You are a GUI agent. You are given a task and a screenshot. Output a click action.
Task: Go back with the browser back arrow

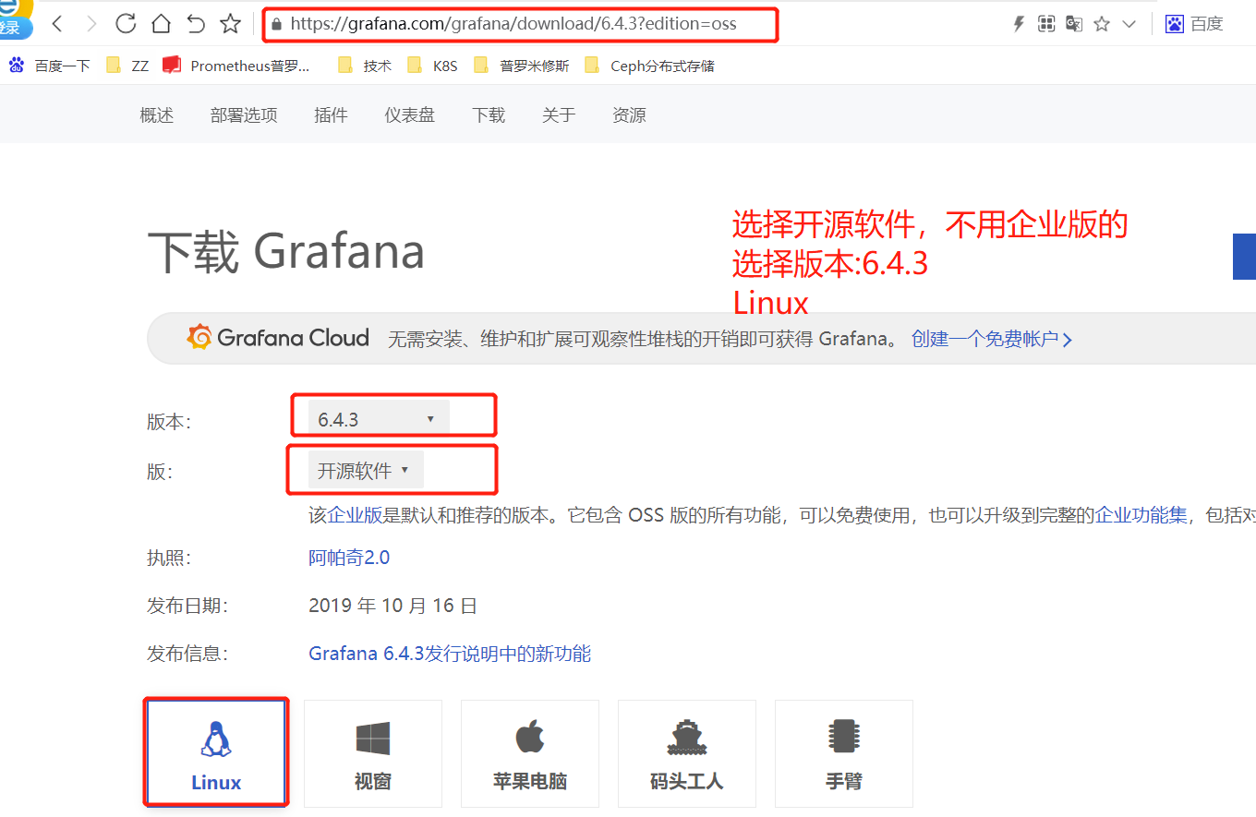57,24
